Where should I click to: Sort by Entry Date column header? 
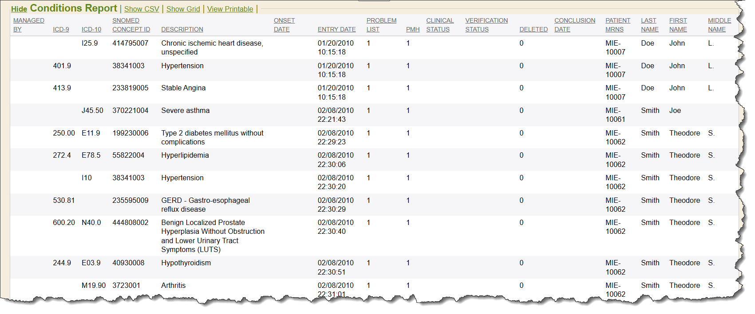click(336, 30)
